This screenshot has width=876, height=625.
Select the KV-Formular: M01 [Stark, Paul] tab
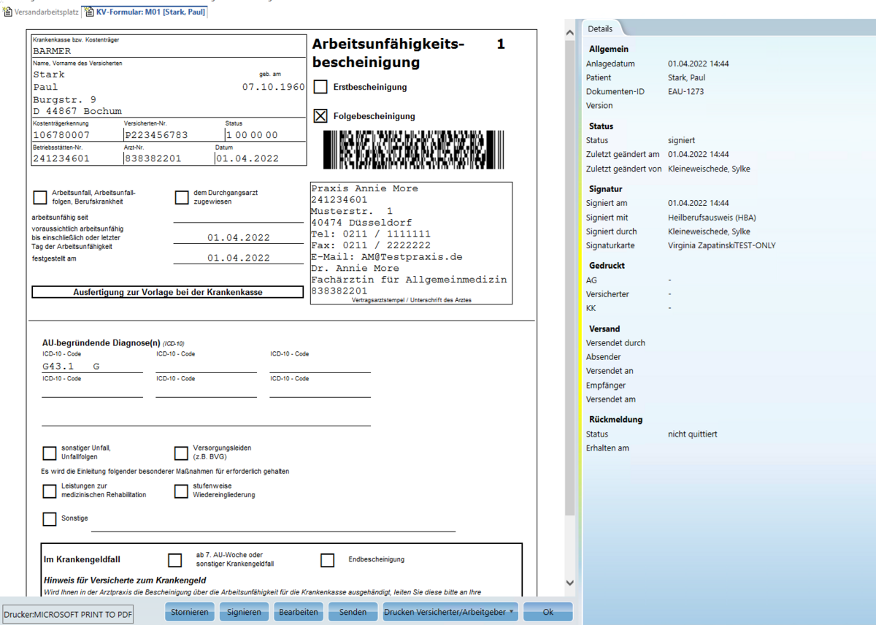[145, 12]
